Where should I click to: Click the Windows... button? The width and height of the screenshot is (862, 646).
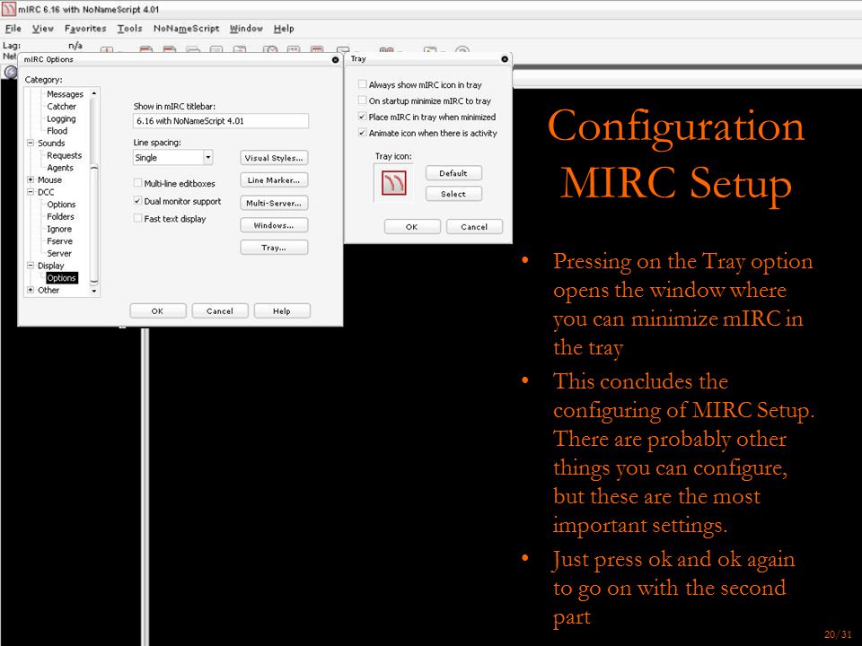tap(274, 225)
